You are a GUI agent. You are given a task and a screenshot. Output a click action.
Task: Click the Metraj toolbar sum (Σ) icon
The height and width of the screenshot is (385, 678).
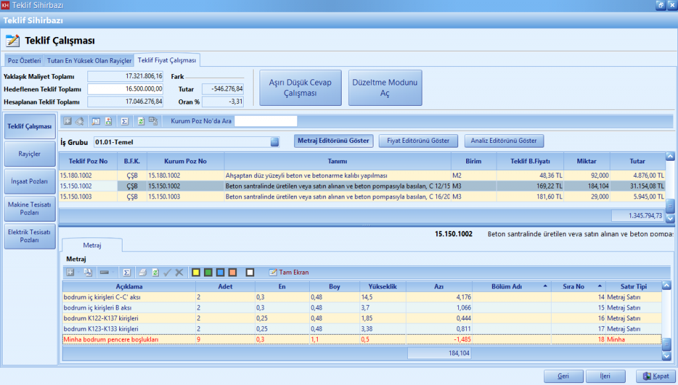coord(126,272)
